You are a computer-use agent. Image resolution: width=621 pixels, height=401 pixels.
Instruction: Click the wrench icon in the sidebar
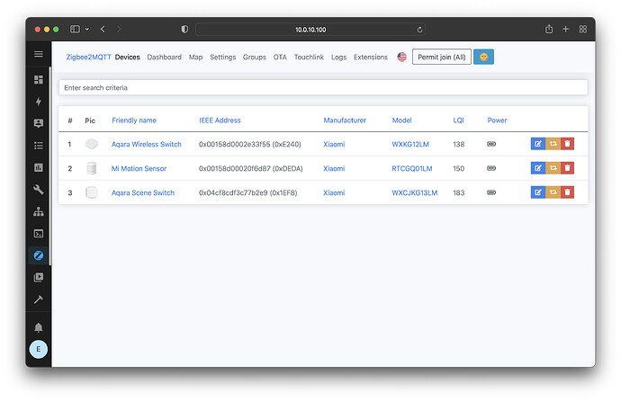click(39, 190)
